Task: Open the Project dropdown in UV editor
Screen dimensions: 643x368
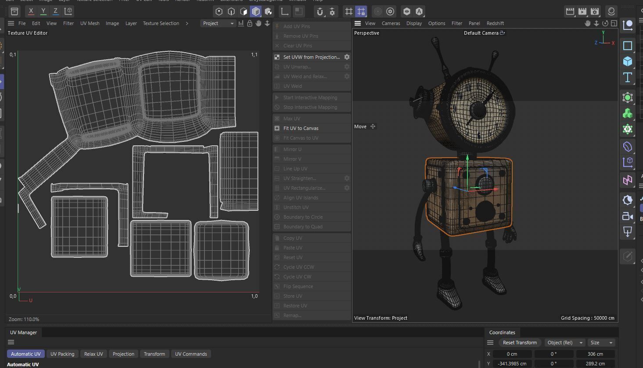Action: 218,23
